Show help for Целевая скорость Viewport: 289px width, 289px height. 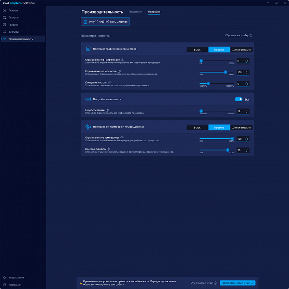[x=108, y=149]
